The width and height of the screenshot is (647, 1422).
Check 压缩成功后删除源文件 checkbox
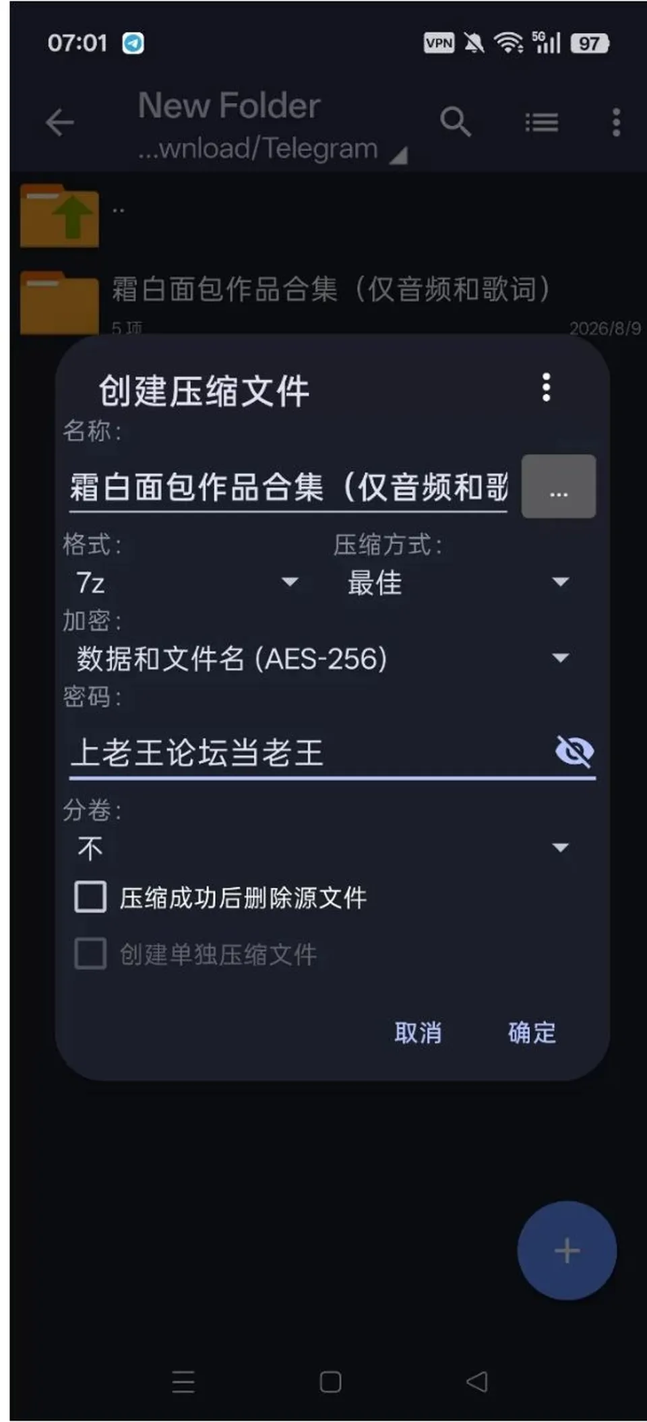[x=90, y=897]
